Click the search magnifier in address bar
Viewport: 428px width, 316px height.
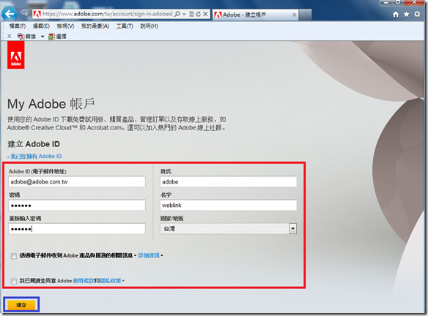tap(177, 14)
